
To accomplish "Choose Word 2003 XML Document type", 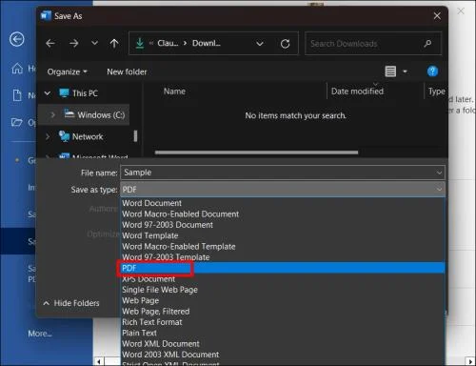I will point(170,355).
